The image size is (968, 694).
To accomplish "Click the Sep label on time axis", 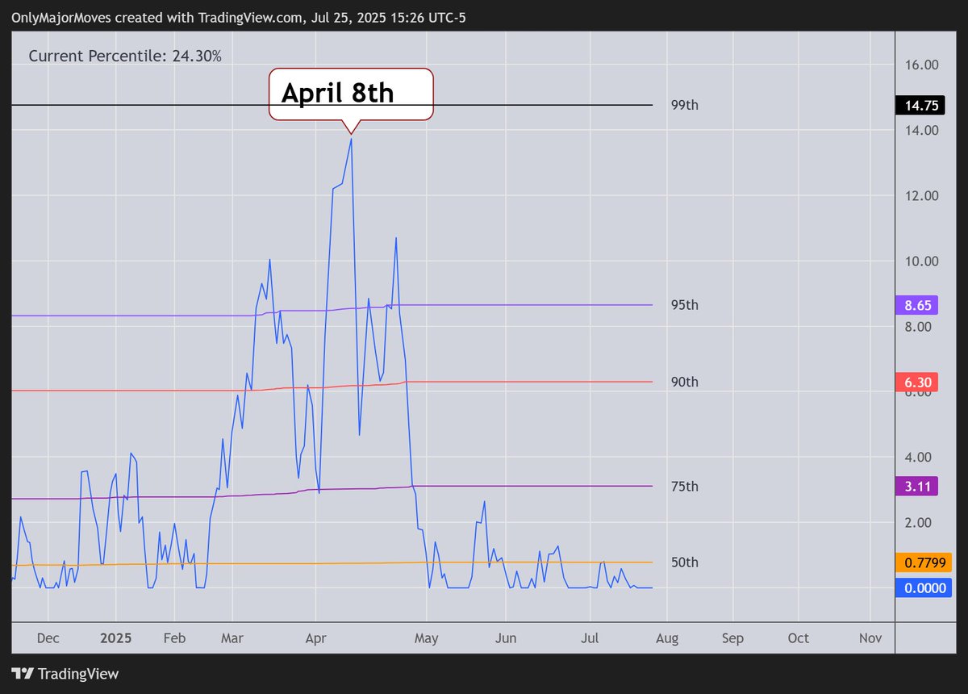I will tap(732, 638).
